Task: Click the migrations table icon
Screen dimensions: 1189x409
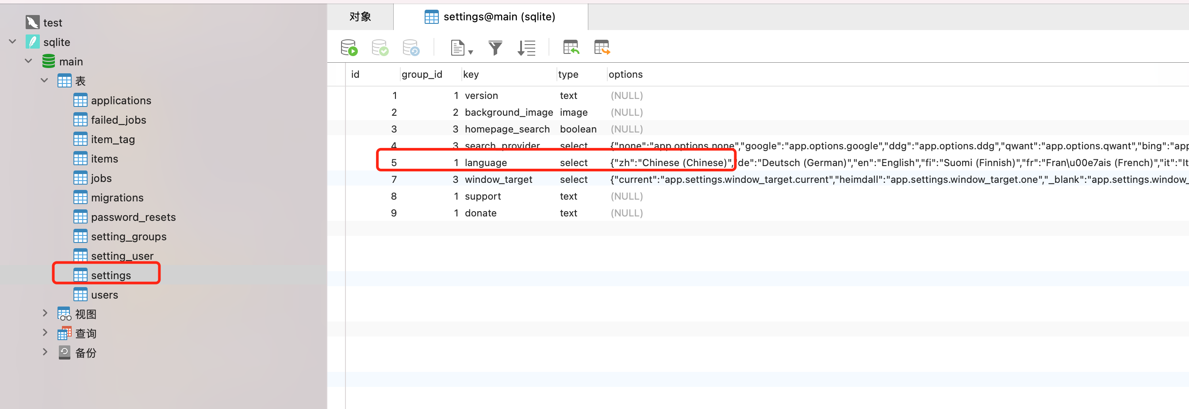Action: point(81,197)
